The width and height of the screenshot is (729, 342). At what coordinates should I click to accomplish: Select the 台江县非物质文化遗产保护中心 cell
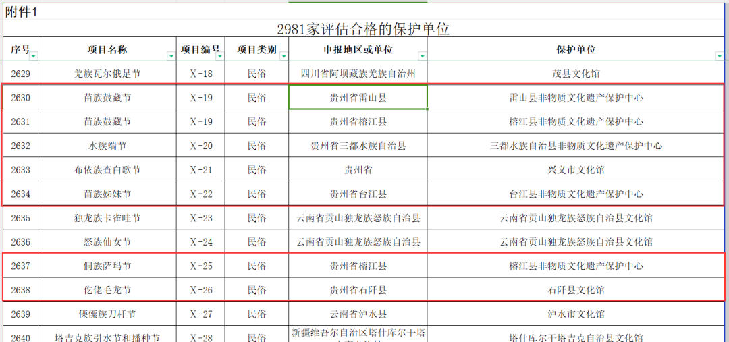[x=576, y=194]
